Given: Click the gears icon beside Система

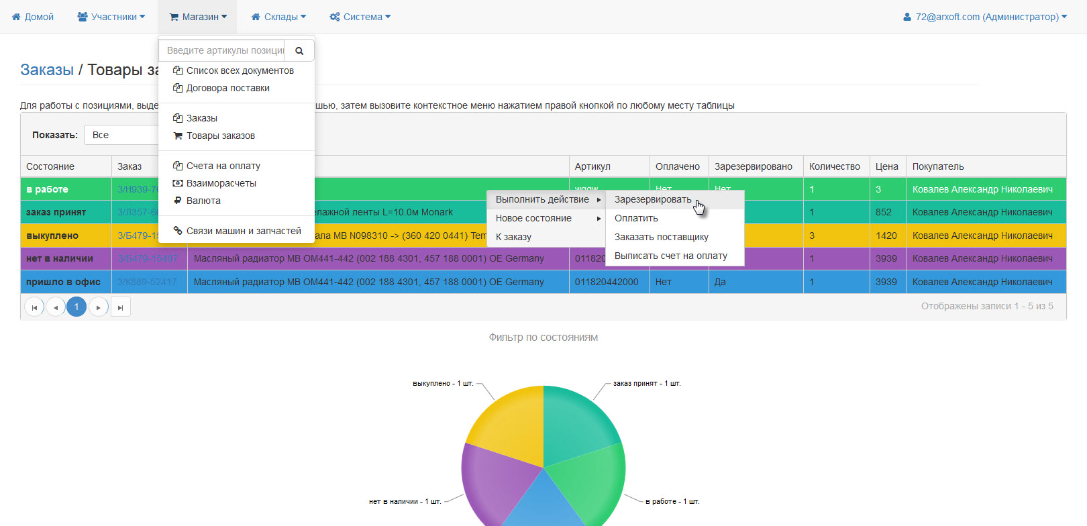Looking at the screenshot, I should (335, 17).
